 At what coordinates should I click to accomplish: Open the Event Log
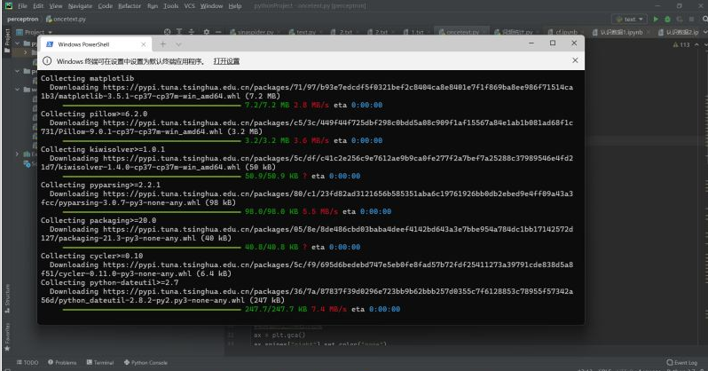pyautogui.click(x=681, y=362)
